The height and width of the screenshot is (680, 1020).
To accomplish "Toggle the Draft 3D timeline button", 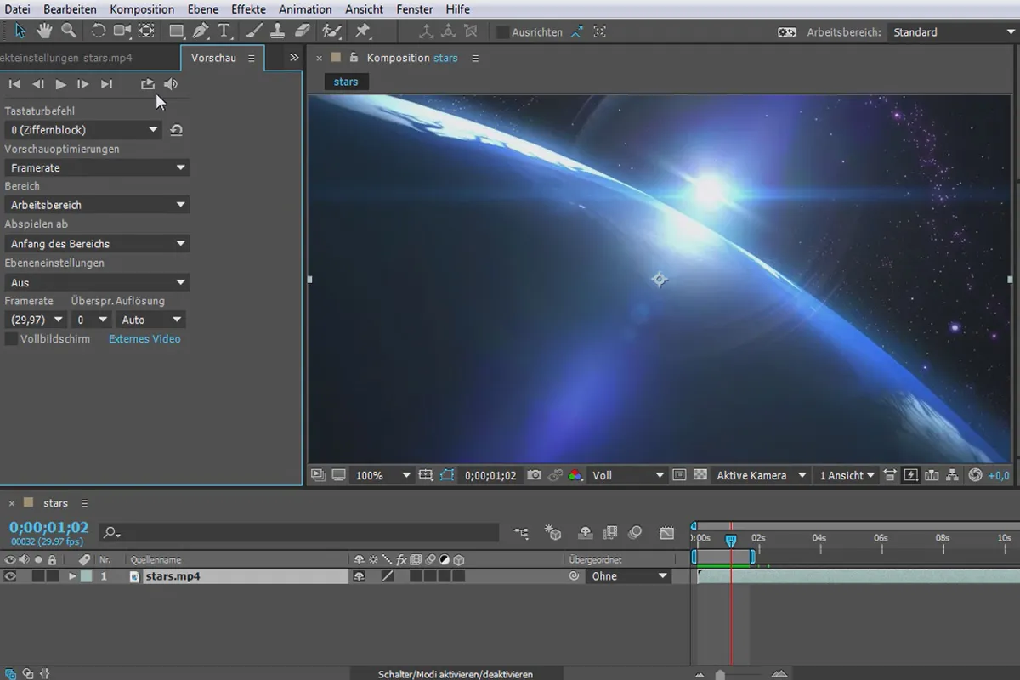I will click(553, 533).
